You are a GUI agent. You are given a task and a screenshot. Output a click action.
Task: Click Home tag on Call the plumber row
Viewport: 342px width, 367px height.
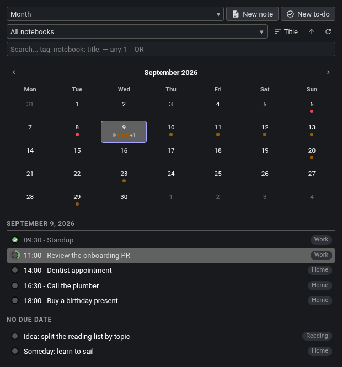tap(320, 285)
